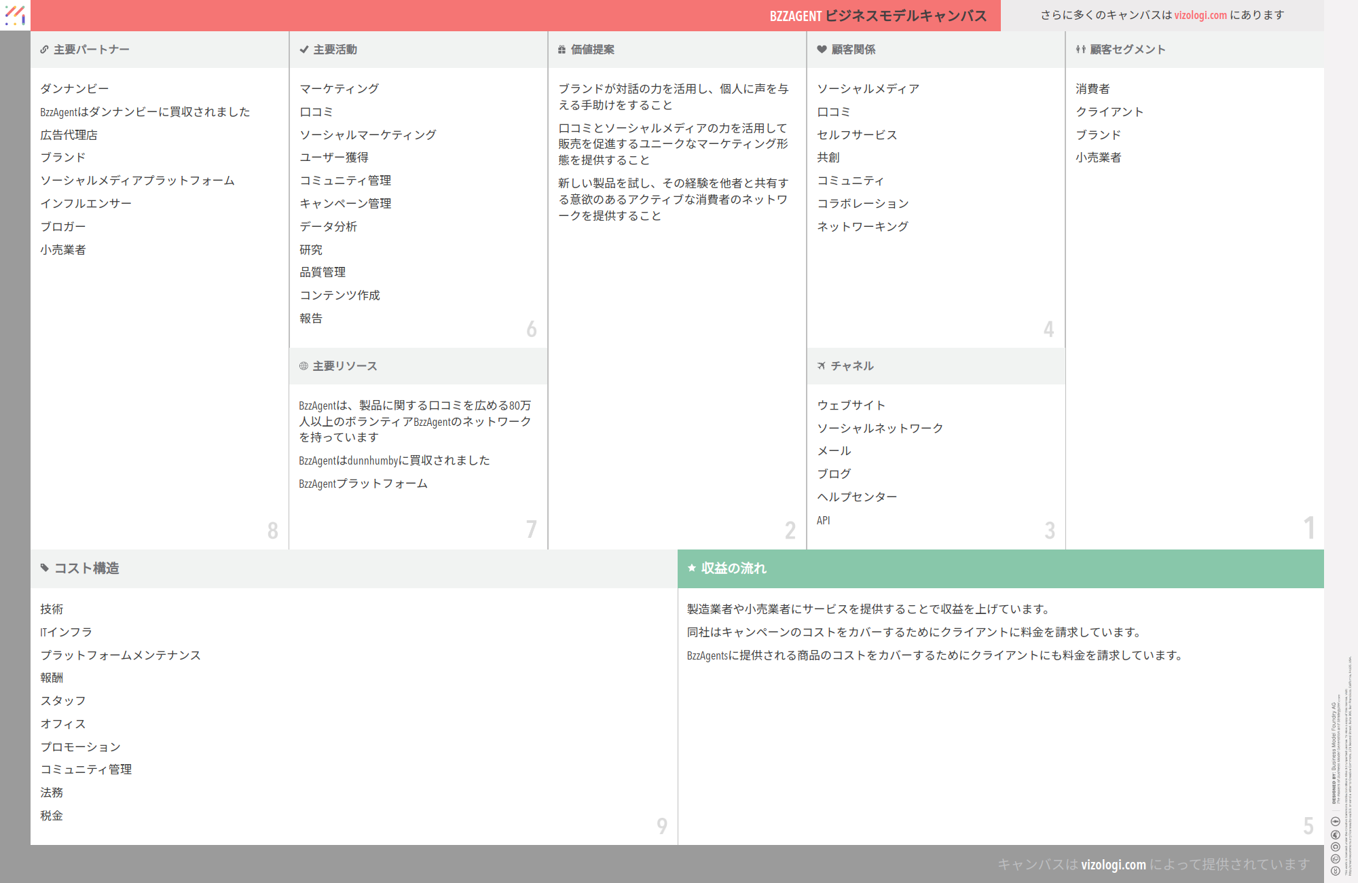Click the link icon beside 主要パートナー

(x=44, y=50)
